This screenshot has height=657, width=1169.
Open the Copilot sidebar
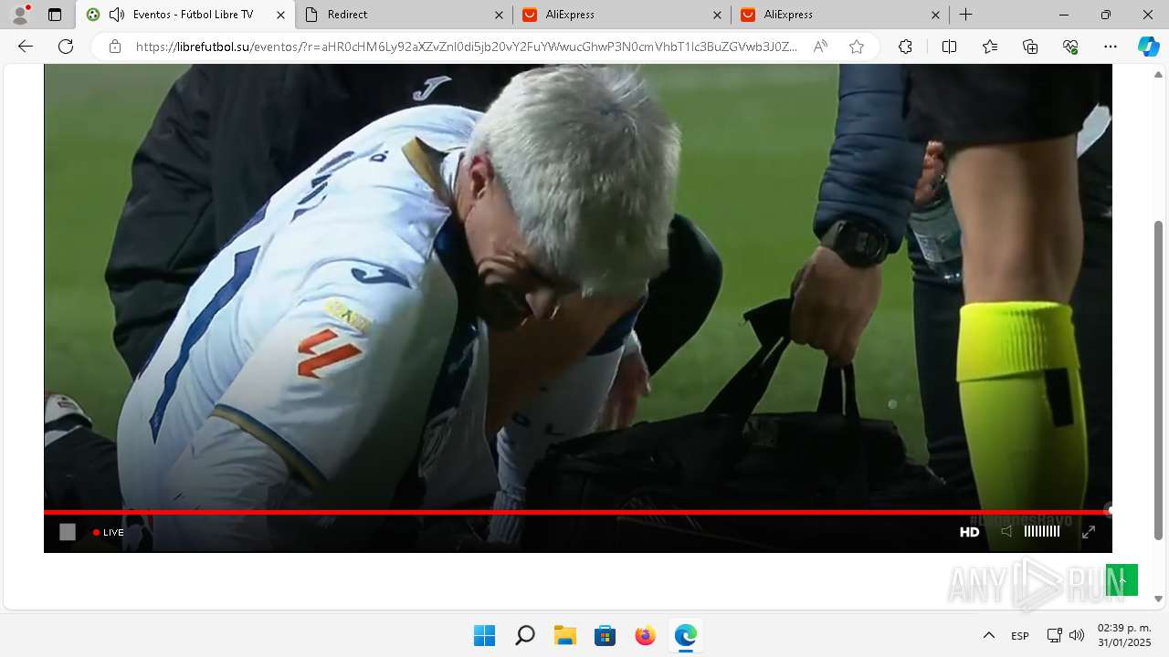coord(1149,47)
